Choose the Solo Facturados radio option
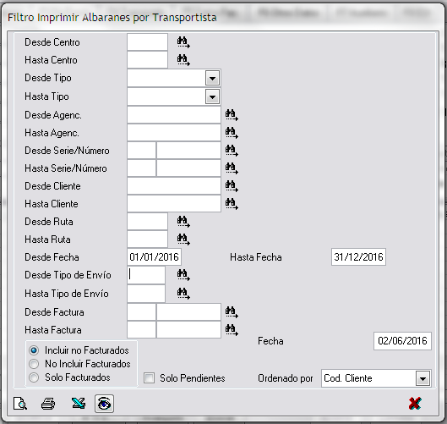The width and height of the screenshot is (447, 424). pyautogui.click(x=34, y=377)
